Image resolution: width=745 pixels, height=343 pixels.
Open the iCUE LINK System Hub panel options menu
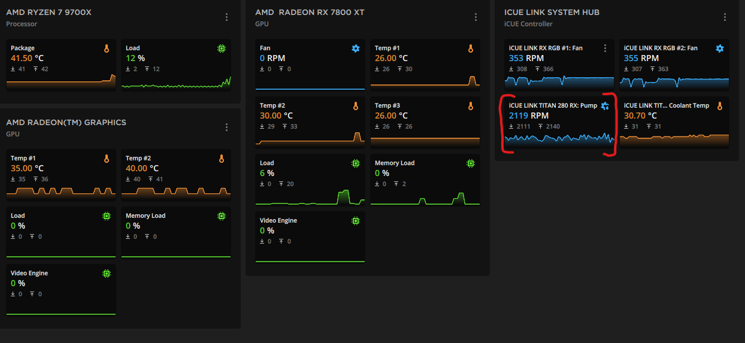725,17
